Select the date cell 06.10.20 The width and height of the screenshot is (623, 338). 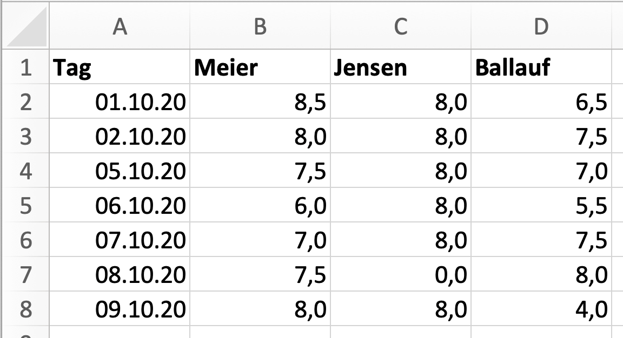click(120, 205)
